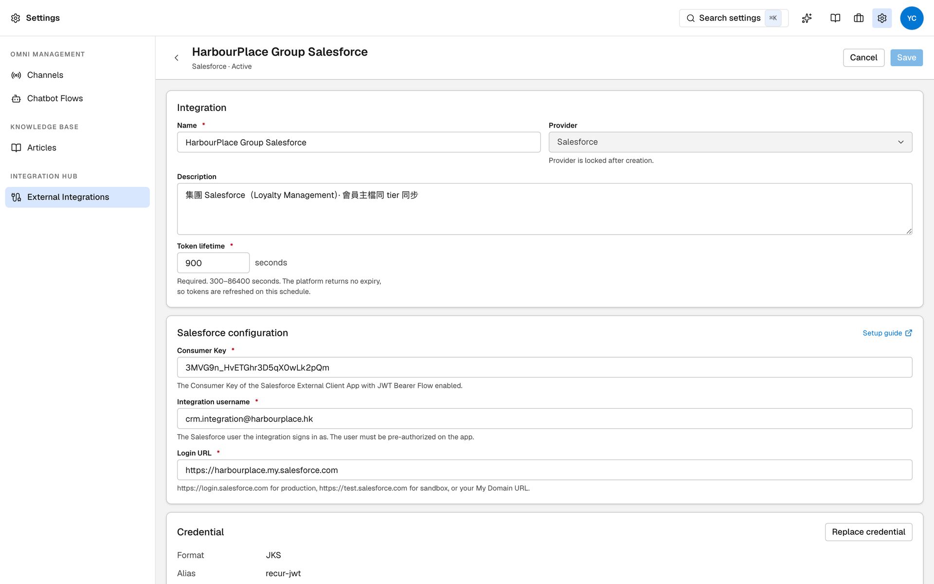
Task: Click the Save button
Action: click(x=906, y=57)
